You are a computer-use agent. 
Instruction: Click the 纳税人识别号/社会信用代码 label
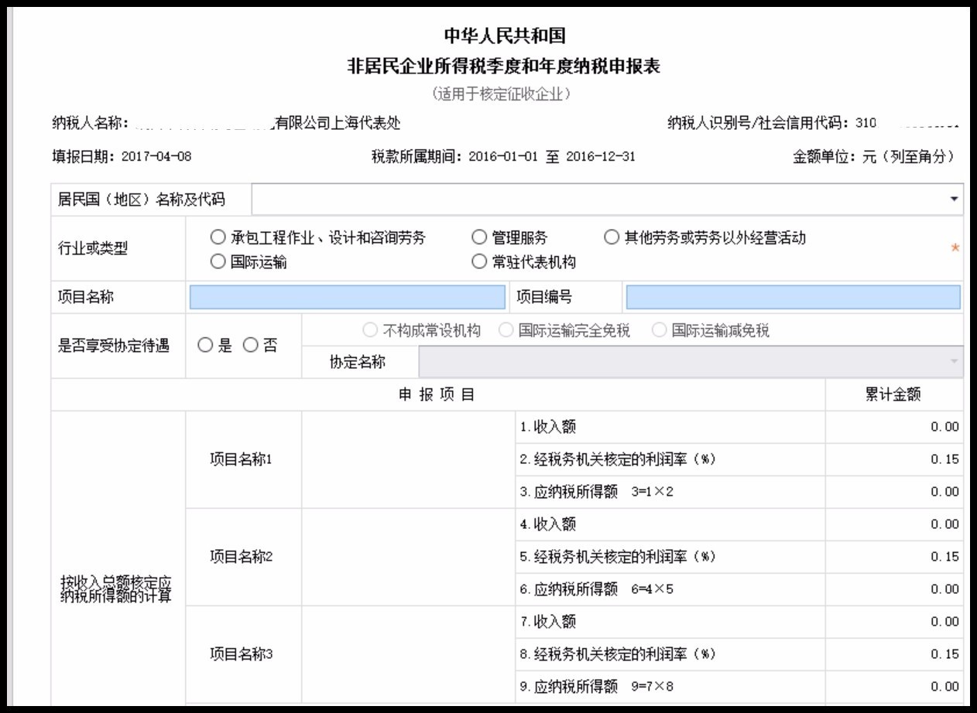tap(758, 123)
